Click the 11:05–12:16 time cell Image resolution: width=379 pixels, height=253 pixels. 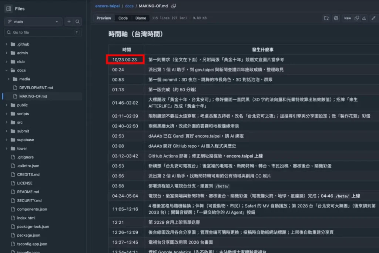click(x=127, y=209)
